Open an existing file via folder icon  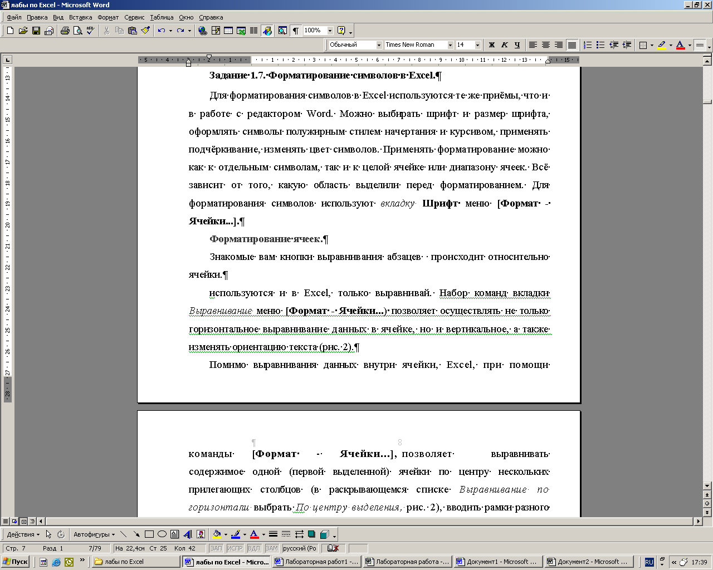[23, 31]
